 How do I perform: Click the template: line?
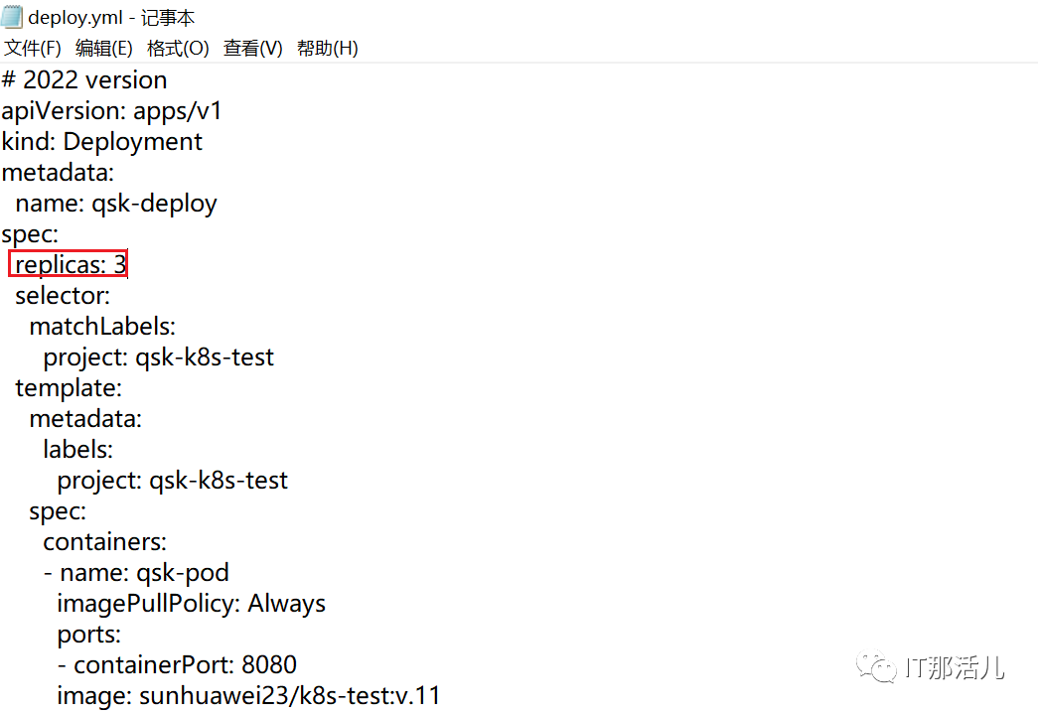click(x=69, y=388)
